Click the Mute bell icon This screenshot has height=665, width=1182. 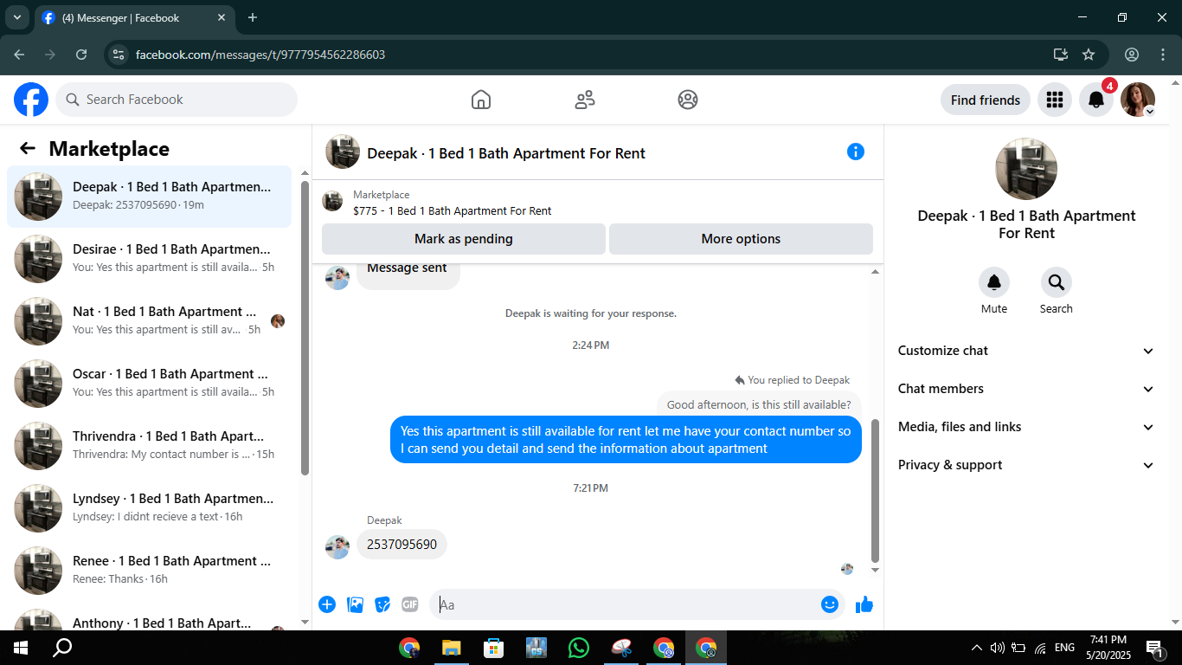(994, 282)
